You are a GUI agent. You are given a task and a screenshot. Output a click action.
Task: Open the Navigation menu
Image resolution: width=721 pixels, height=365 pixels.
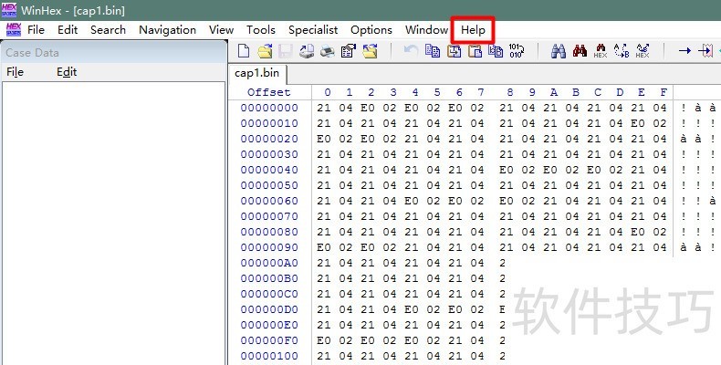167,29
